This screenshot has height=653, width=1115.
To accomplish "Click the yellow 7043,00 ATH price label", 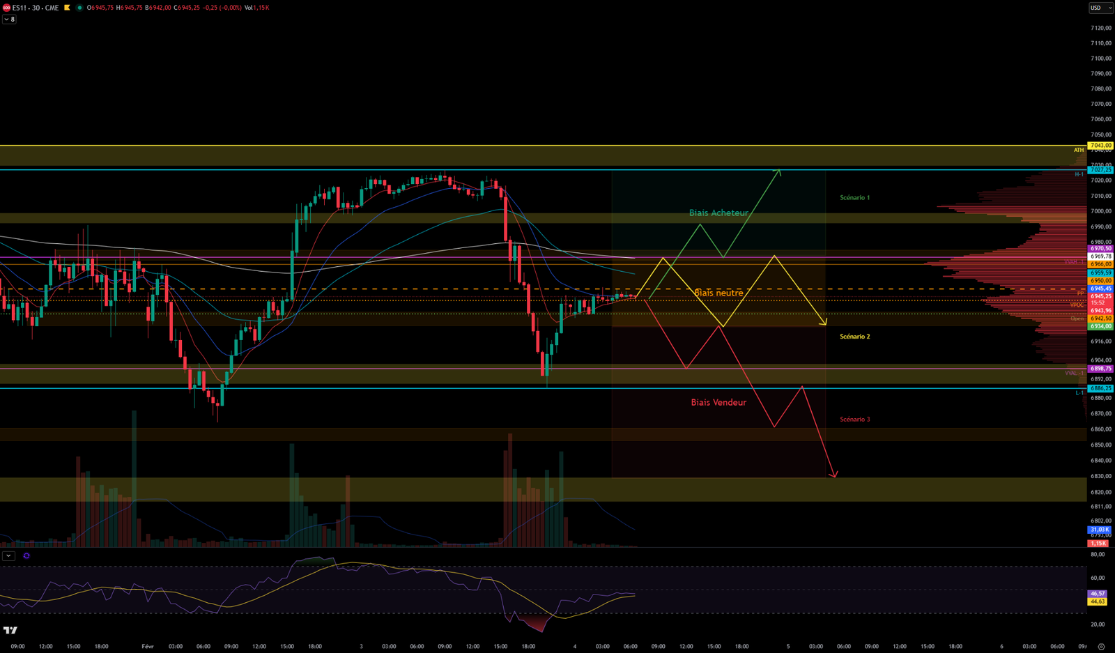I will pyautogui.click(x=1100, y=146).
